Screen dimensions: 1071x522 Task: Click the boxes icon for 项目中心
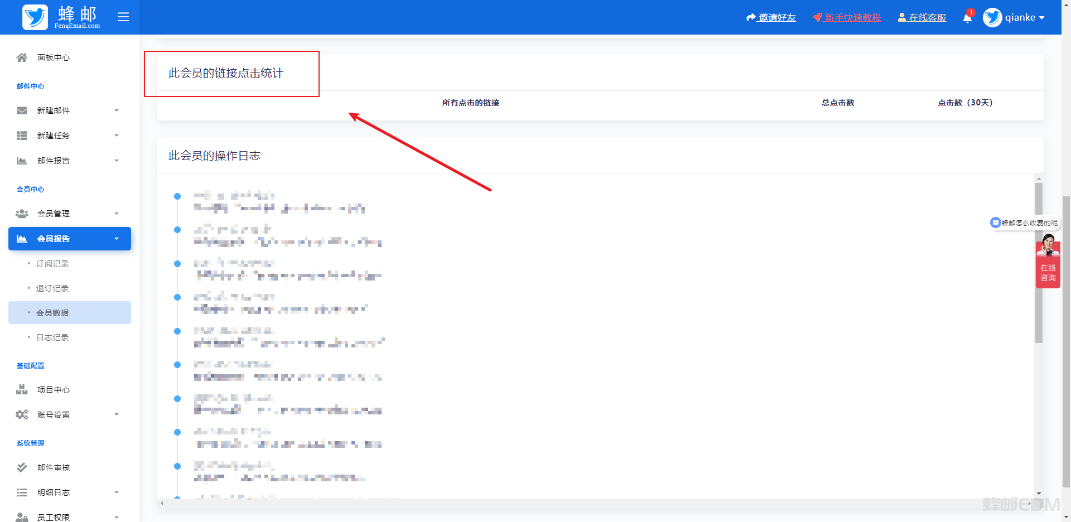(22, 390)
